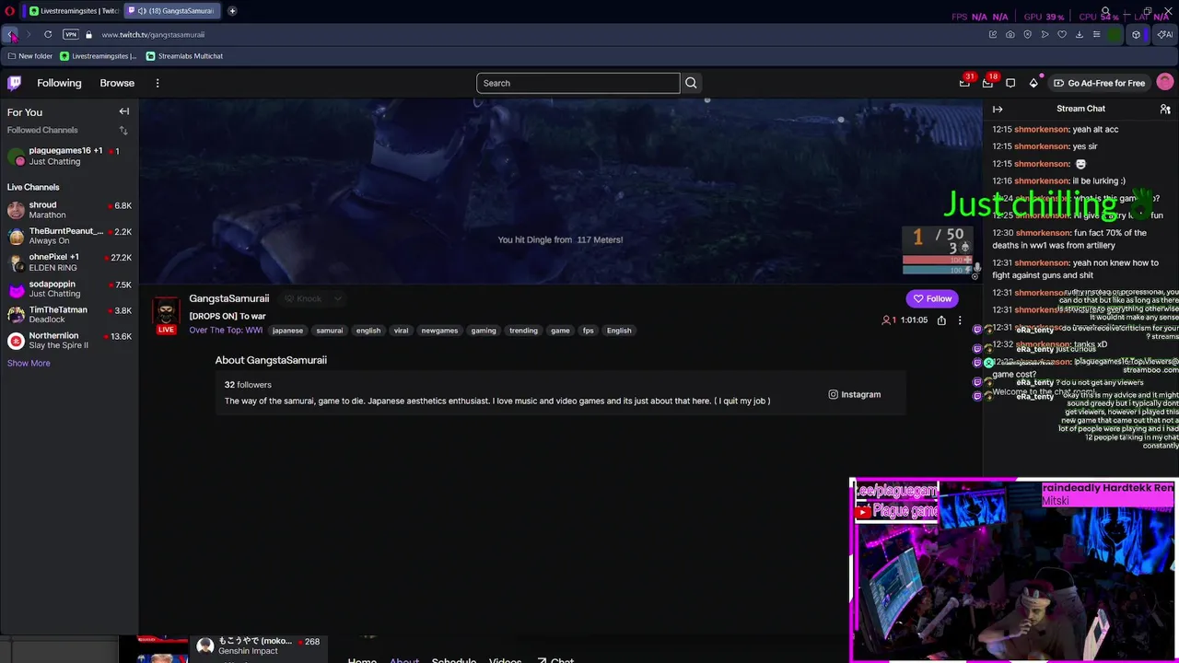Open browser downloads icon
This screenshot has width=1179, height=663.
(x=1080, y=34)
